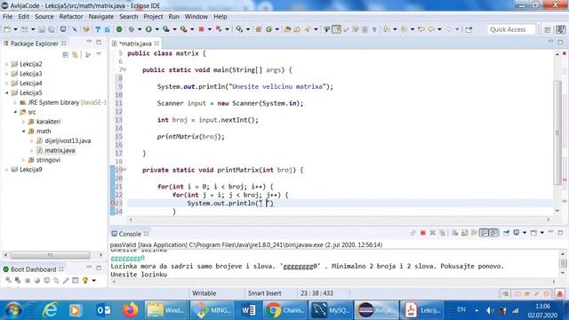Open the Project menu
569x320 pixels.
(x=153, y=17)
